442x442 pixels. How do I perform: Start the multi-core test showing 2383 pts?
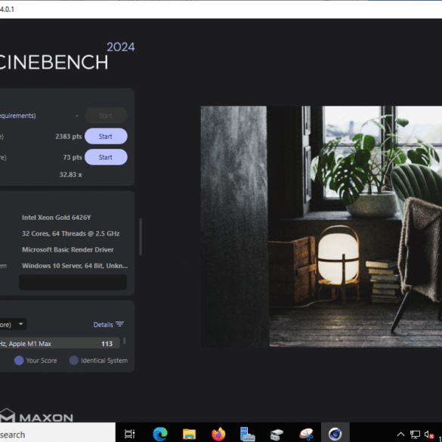[x=106, y=137]
